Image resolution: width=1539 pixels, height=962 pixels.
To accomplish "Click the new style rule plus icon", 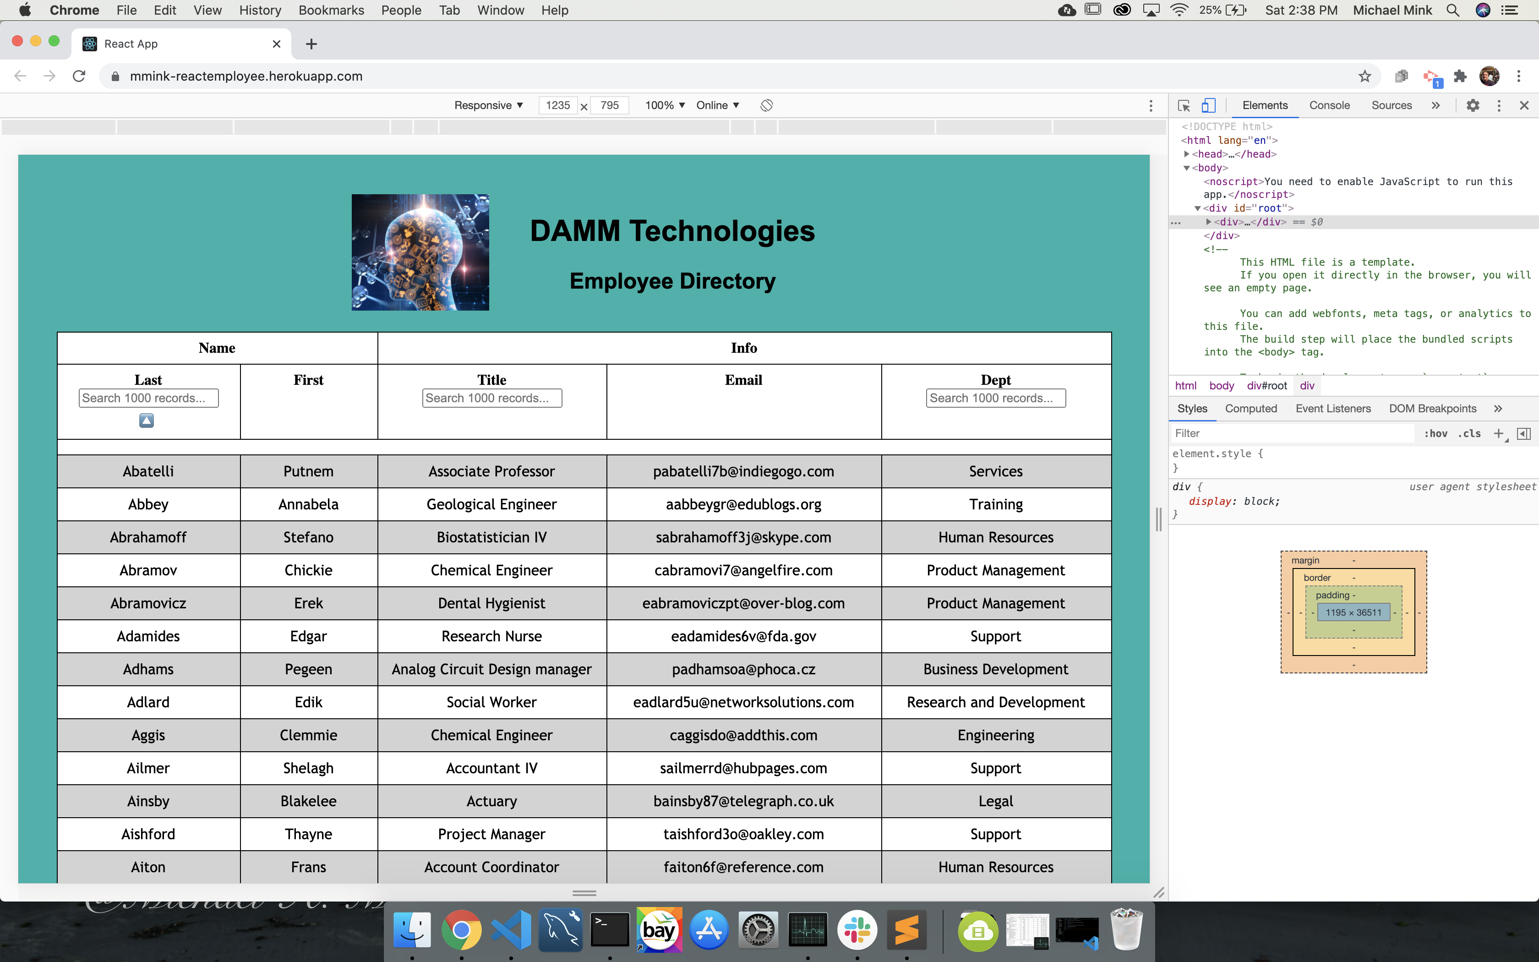I will click(1499, 433).
